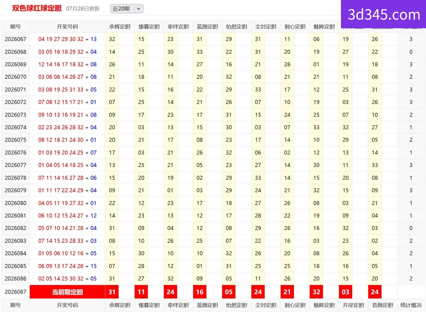Click the 双色球红球定胆 page title
The width and height of the screenshot is (426, 312).
tap(37, 8)
